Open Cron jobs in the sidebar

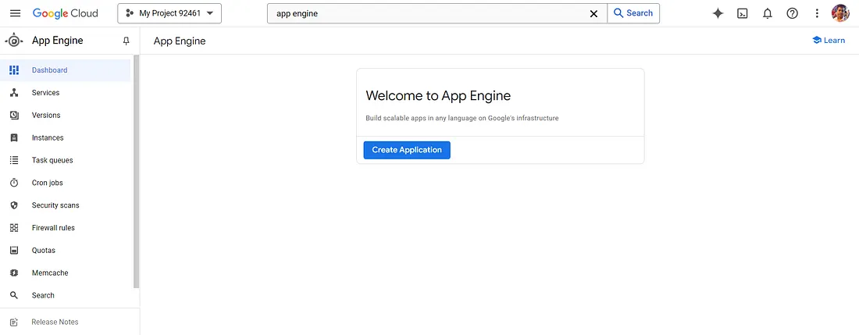[65, 182]
